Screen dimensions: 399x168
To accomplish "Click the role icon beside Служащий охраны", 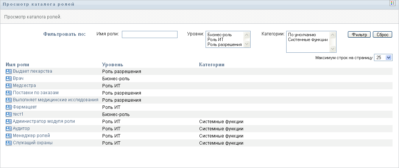I will [x=9, y=143].
